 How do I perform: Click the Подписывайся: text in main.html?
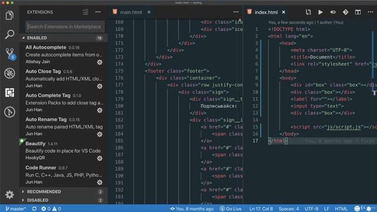click(219, 106)
